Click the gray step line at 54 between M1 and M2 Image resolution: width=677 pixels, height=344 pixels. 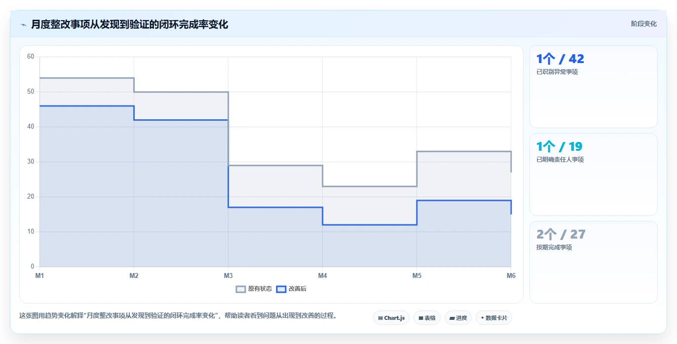coord(87,78)
